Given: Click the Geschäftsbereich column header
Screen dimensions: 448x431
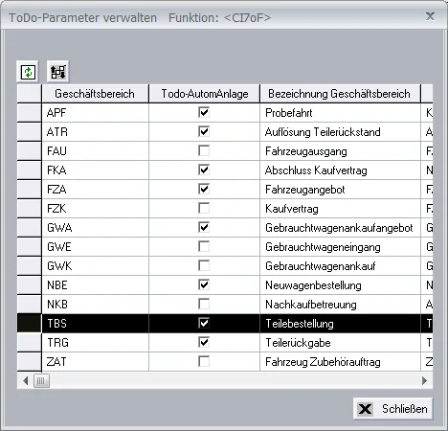Looking at the screenshot, I should click(x=95, y=94).
